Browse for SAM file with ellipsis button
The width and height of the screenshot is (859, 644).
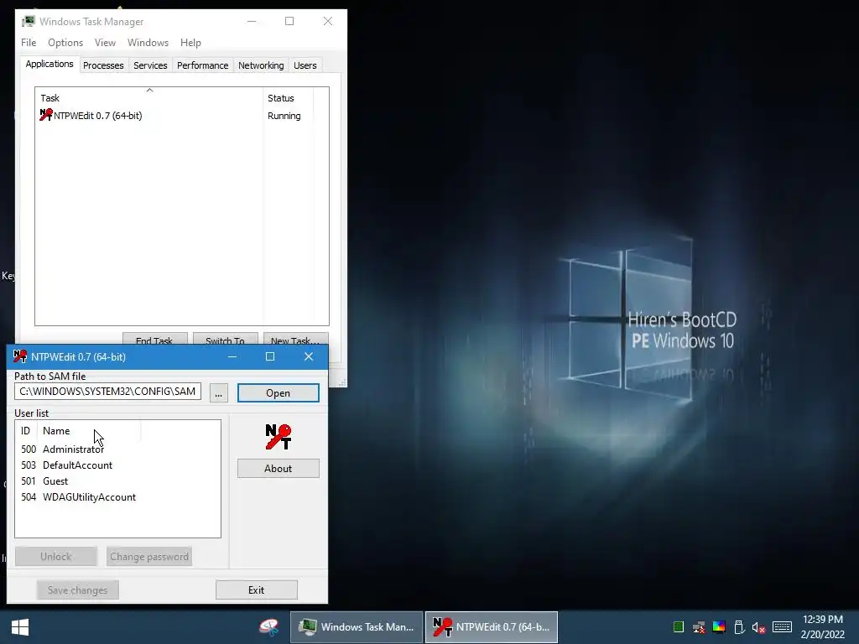point(219,393)
